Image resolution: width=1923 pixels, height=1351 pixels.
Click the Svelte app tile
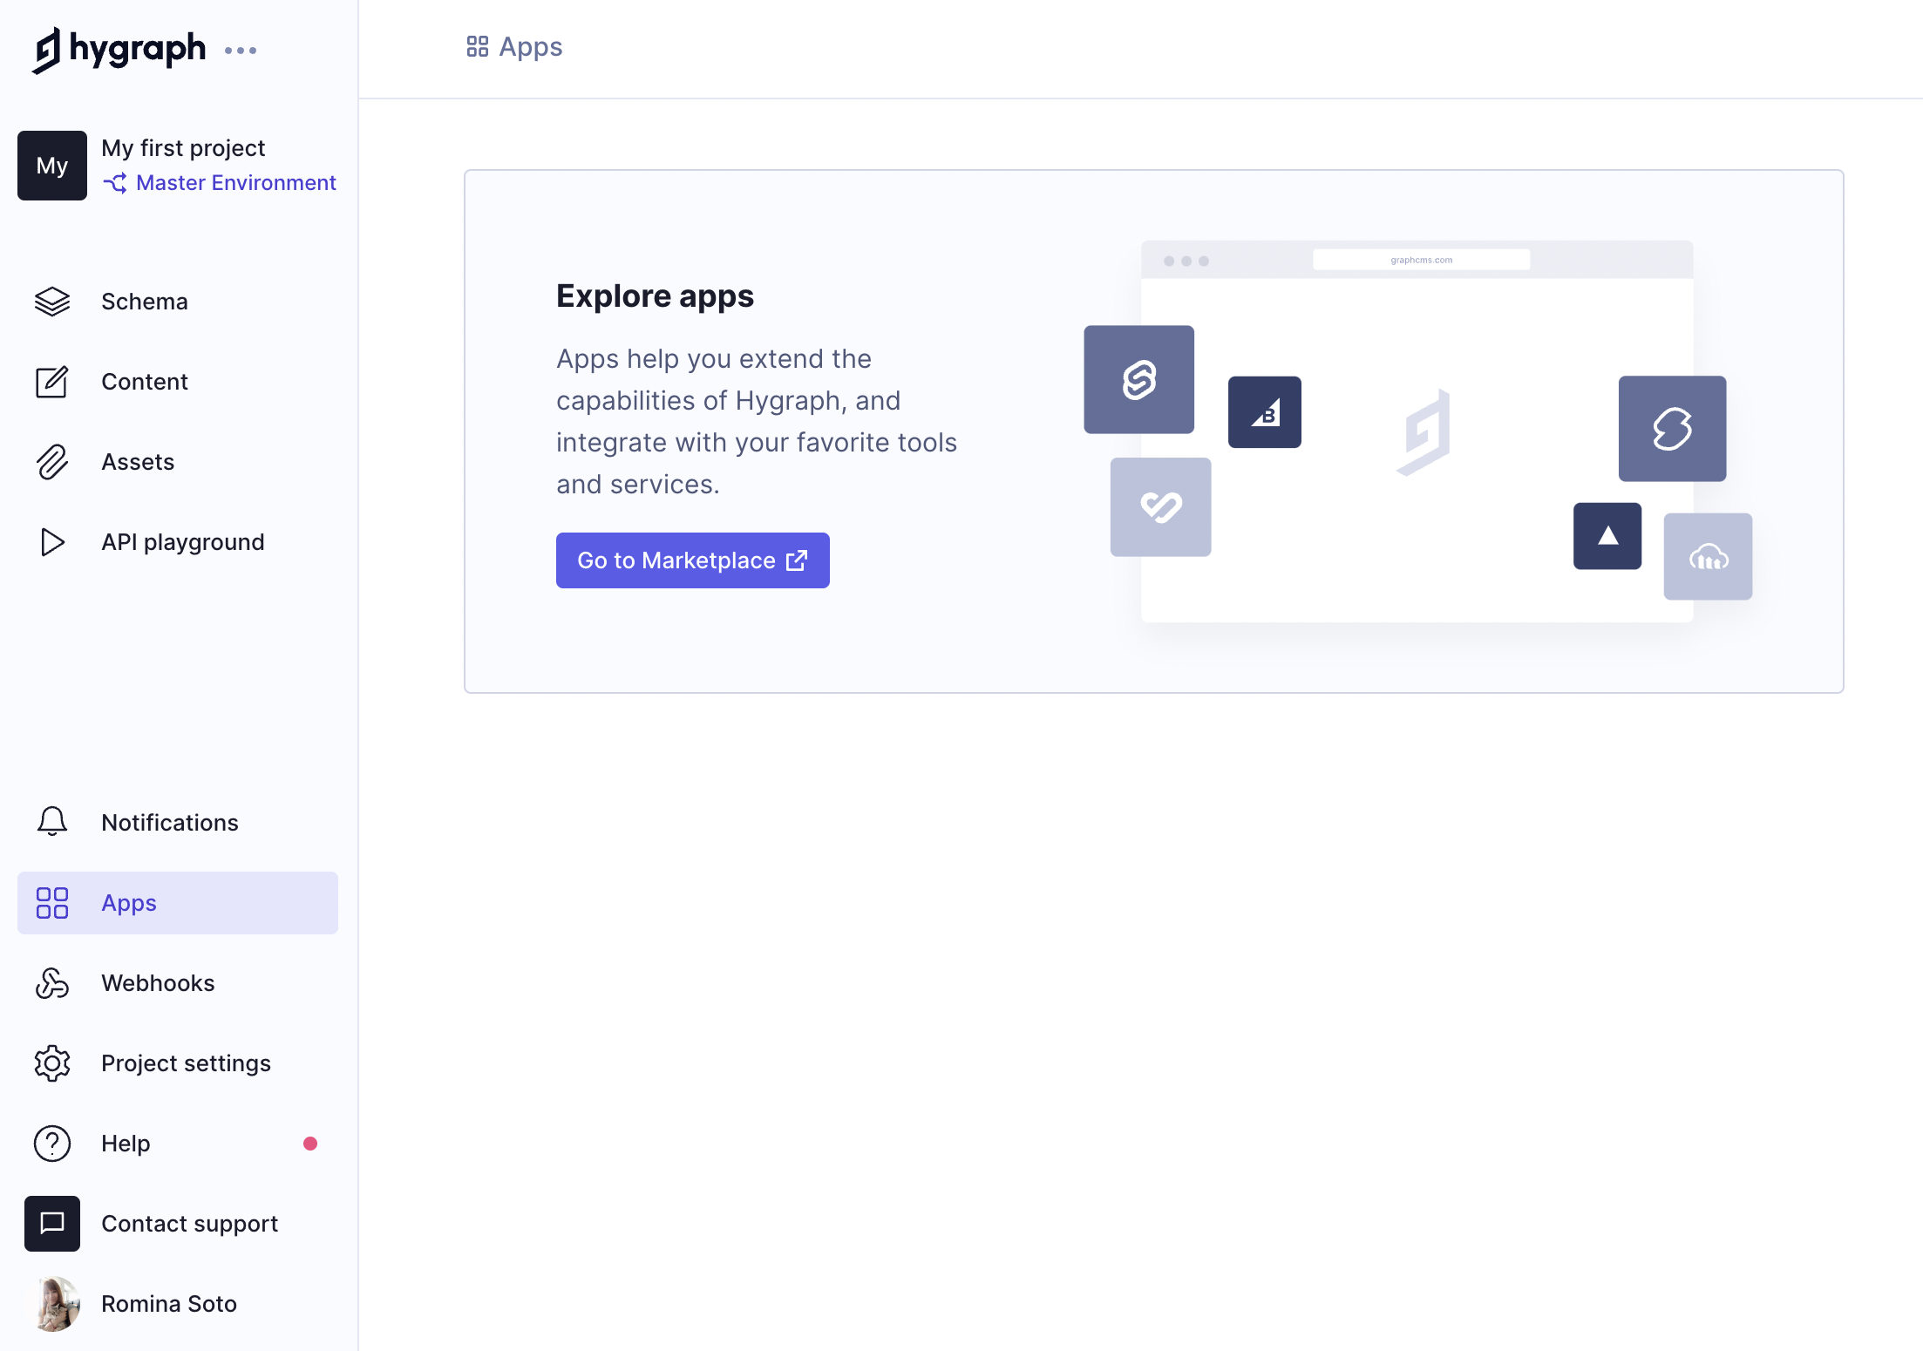[1138, 380]
